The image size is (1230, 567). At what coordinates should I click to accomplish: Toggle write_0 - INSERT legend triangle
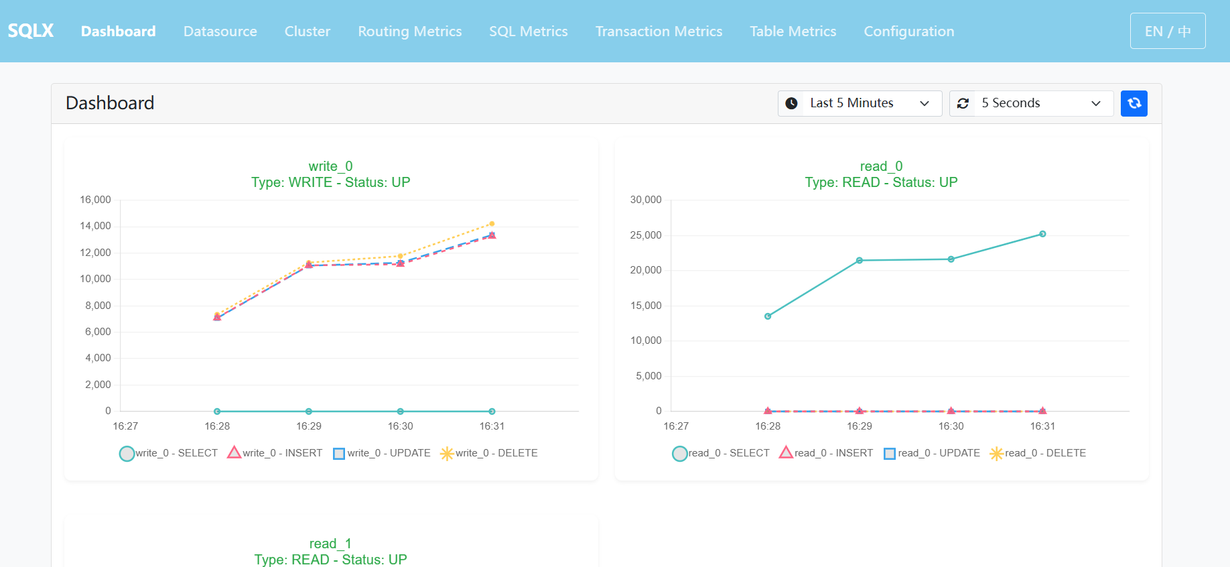coord(234,452)
